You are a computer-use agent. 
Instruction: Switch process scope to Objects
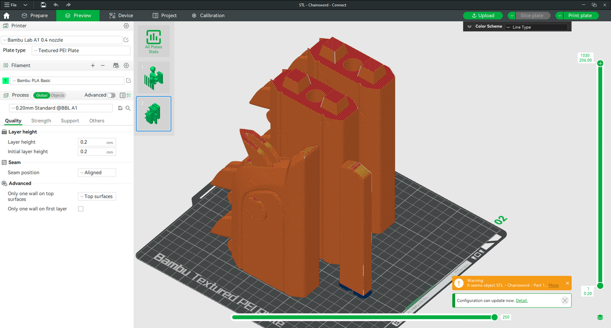coord(57,95)
